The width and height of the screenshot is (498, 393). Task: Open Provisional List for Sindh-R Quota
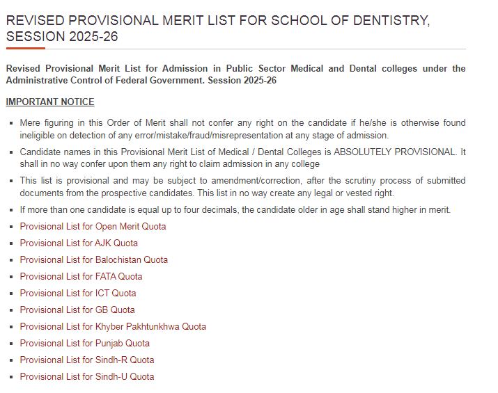86,360
